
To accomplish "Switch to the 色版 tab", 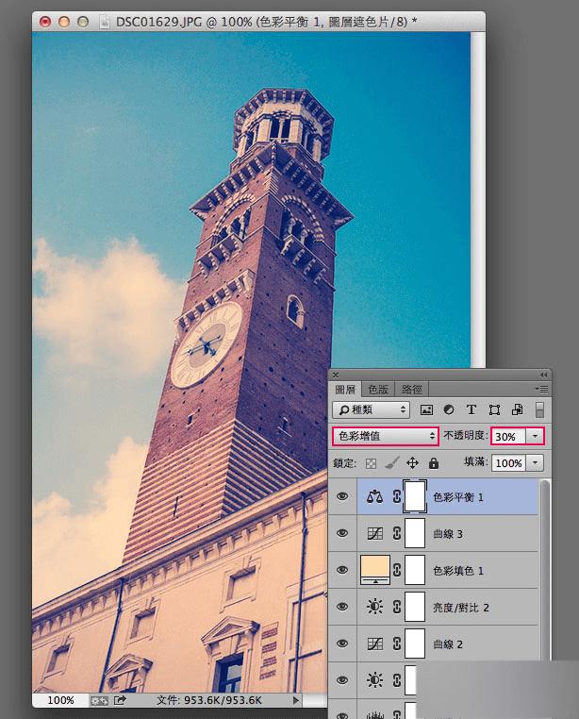I will (378, 390).
